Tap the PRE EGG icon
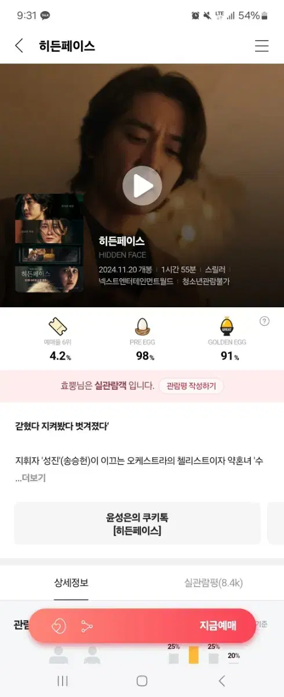 click(x=142, y=326)
